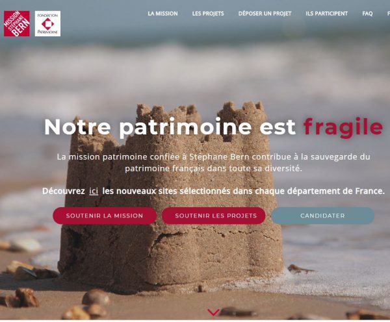Screen dimensions: 390x322
Task: Select Déposer un projet in the navigation
Action: pyautogui.click(x=265, y=14)
